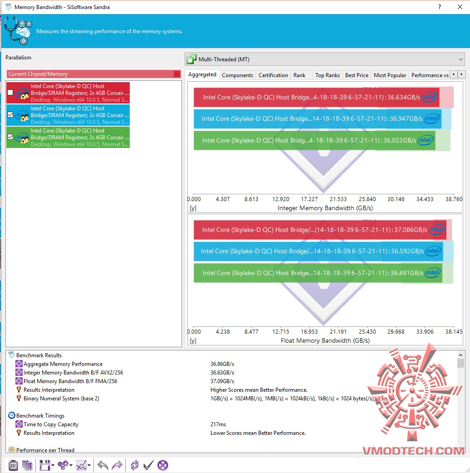The image size is (470, 473).
Task: Click the Benchmark Timings clock icon
Action: 11,415
